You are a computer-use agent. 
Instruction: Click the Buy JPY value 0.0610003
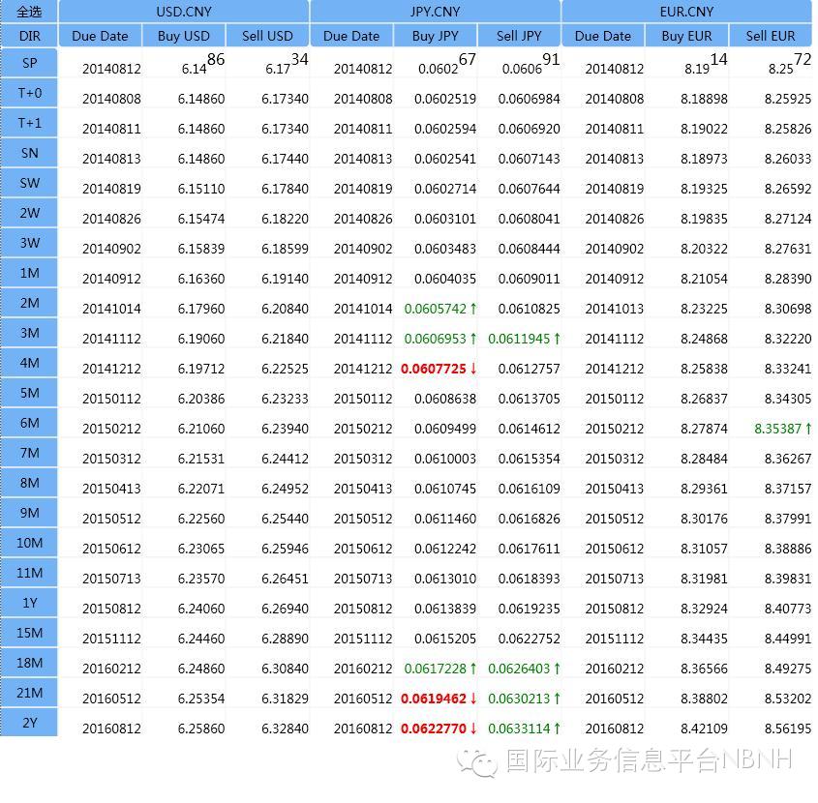[445, 459]
